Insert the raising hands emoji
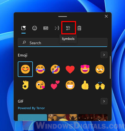Screen dimensions: 125x131 pyautogui.click(x=100, y=85)
